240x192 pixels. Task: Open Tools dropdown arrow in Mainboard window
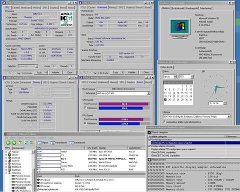point(122,72)
